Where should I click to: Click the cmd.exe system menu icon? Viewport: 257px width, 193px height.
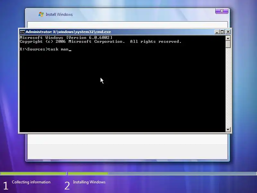22,32
